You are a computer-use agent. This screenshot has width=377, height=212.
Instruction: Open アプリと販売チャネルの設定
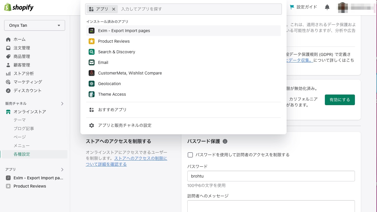183,125
